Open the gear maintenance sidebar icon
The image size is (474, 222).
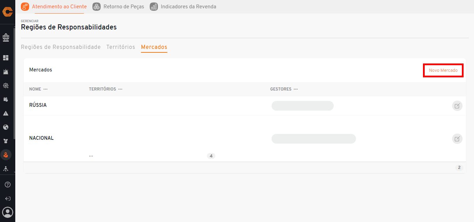pos(6,86)
